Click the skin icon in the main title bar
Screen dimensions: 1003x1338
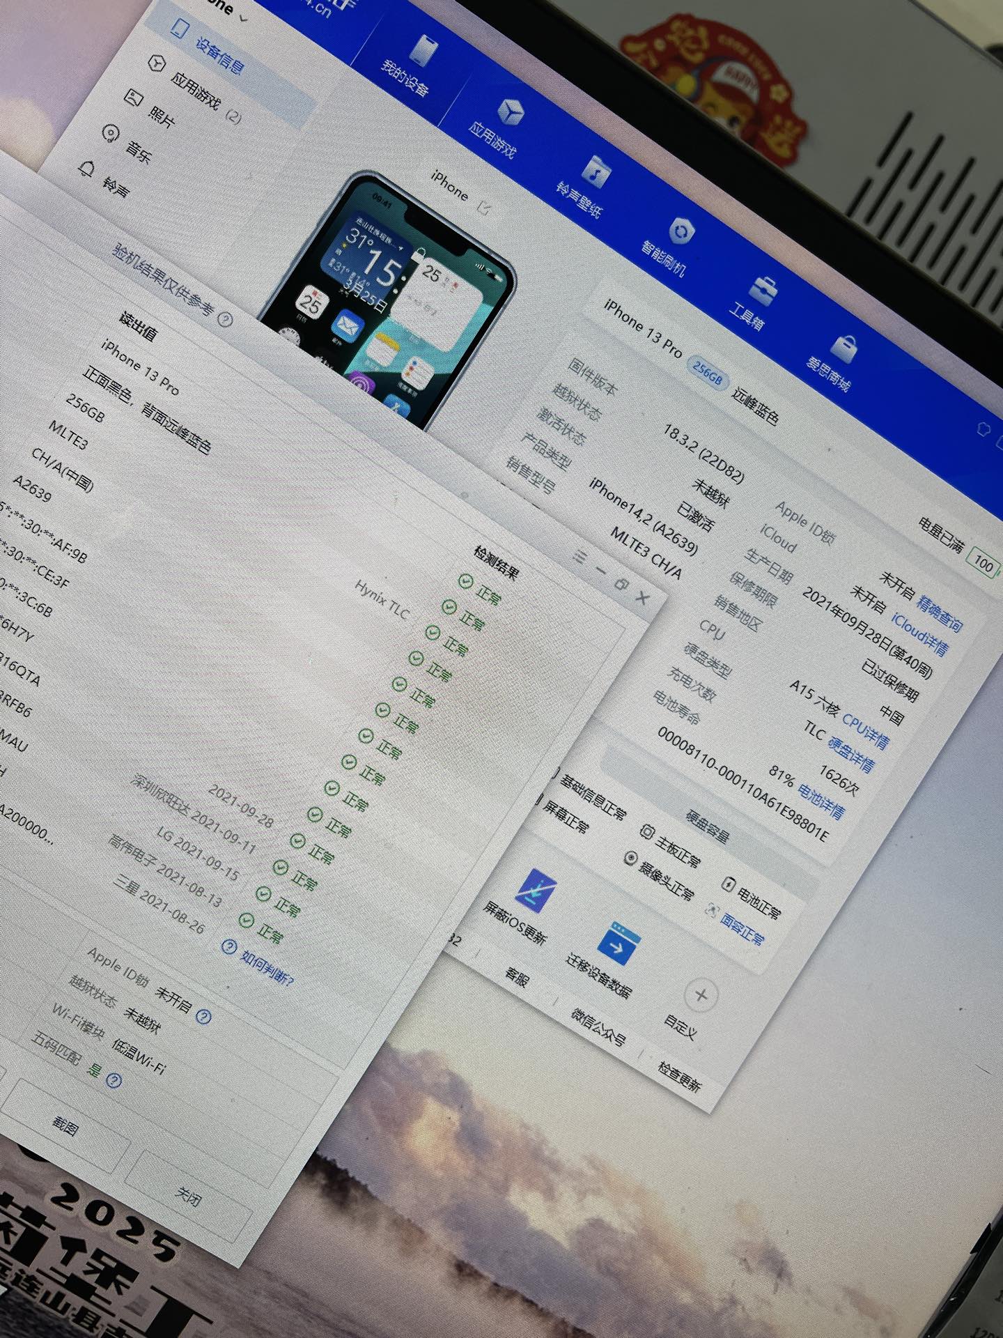click(x=983, y=428)
